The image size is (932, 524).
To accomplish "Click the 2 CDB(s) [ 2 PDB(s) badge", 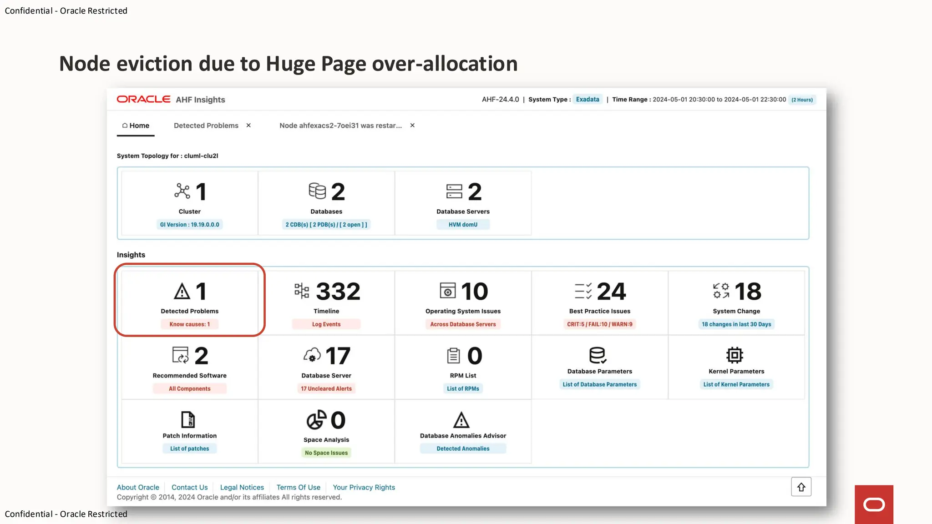I will coord(326,225).
